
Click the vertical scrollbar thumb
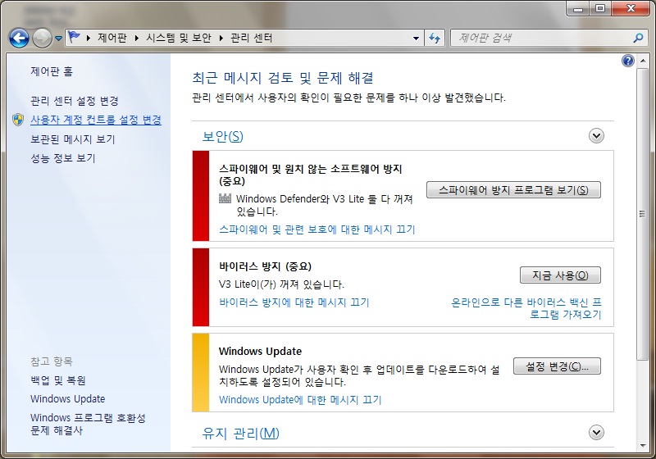coord(642,214)
